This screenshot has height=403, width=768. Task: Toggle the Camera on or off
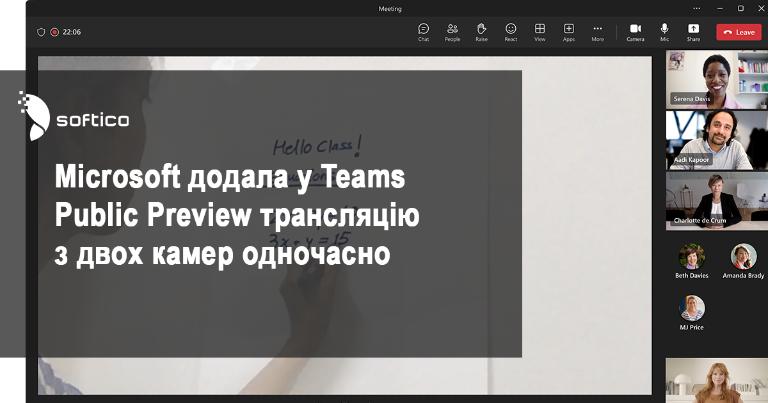pos(636,32)
